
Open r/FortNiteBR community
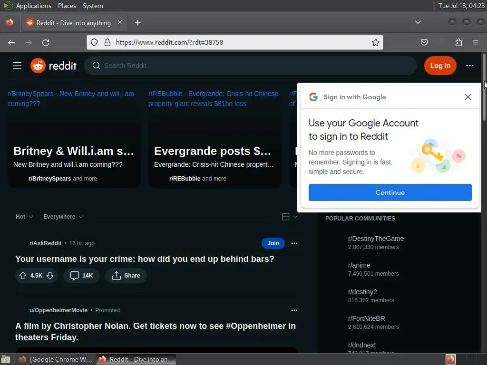[x=367, y=319]
